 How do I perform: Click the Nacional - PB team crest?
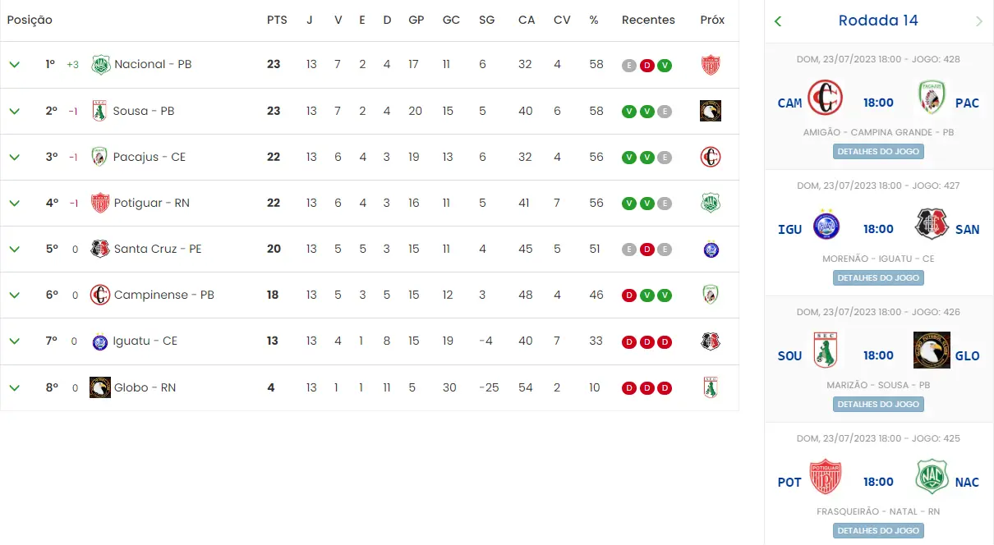tap(100, 65)
